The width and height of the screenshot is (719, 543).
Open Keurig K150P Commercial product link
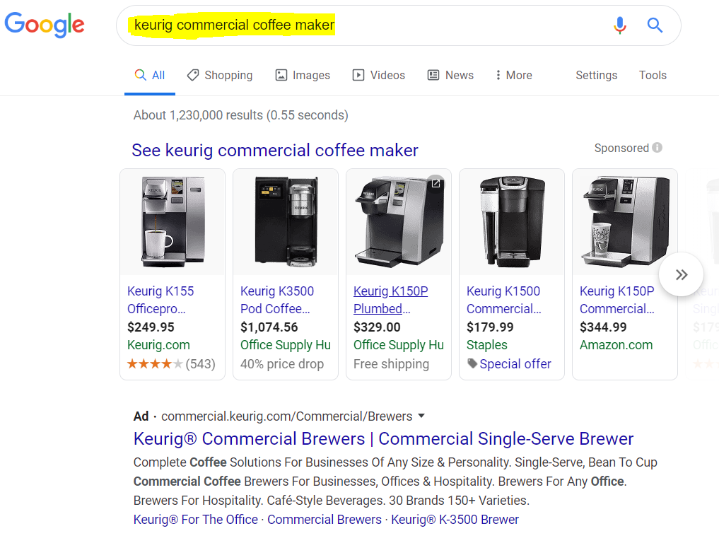pos(616,300)
